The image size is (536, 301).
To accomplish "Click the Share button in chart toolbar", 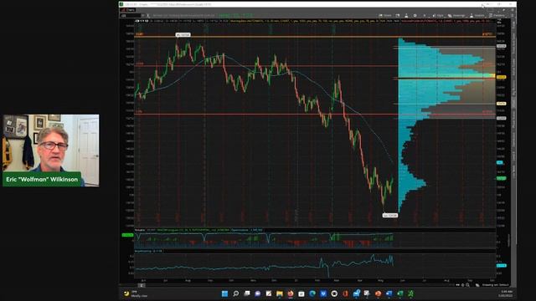I will tap(385, 16).
